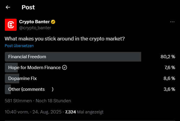Click the 80,2 % result value
This screenshot has width=180, height=121.
click(x=168, y=57)
